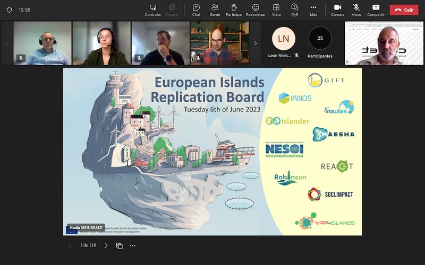Open the PyR Q&A panel
425x265 pixels.
[295, 10]
